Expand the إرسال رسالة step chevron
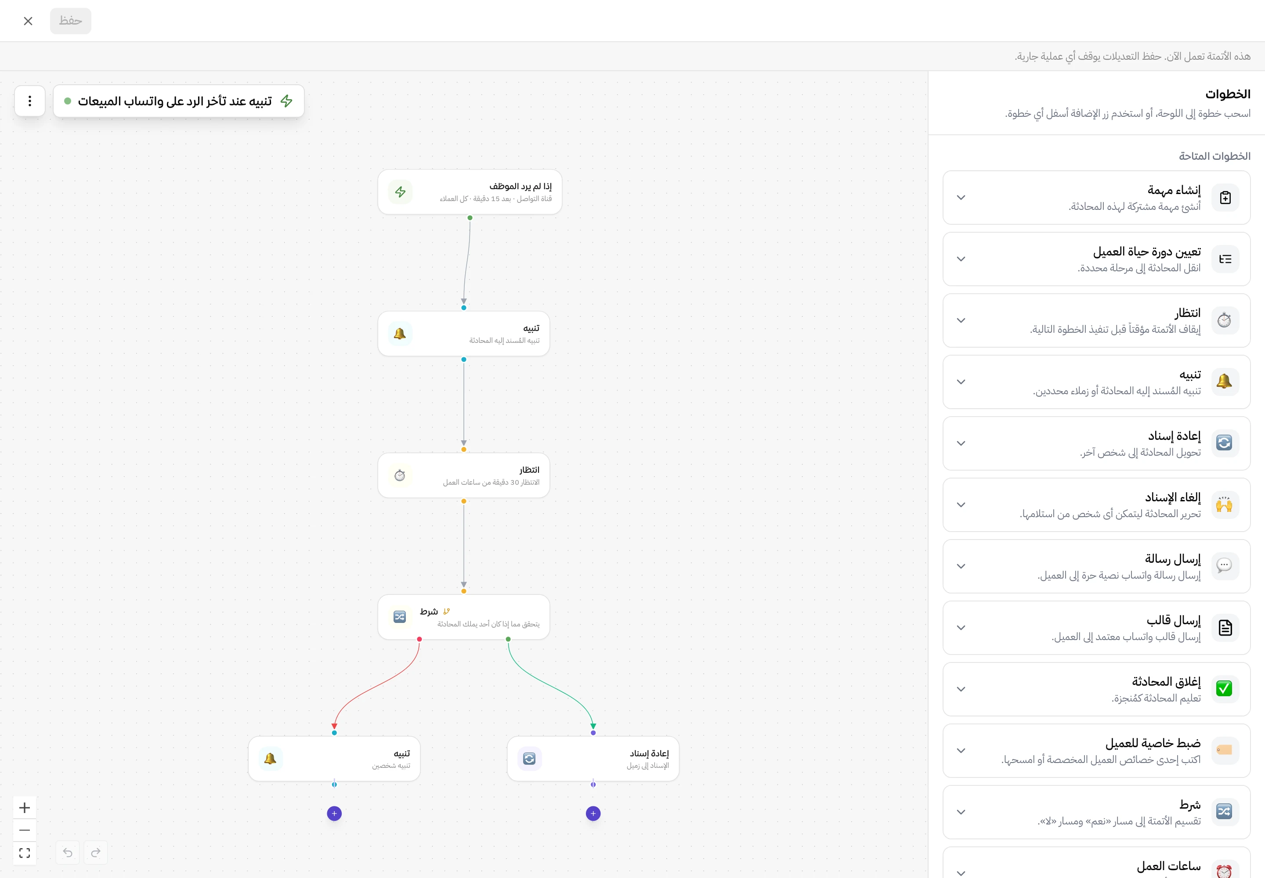 (961, 566)
